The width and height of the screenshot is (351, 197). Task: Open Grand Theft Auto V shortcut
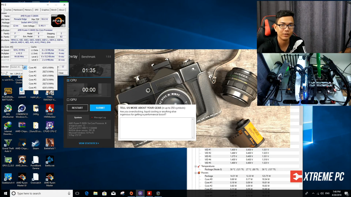pyautogui.click(x=8, y=146)
